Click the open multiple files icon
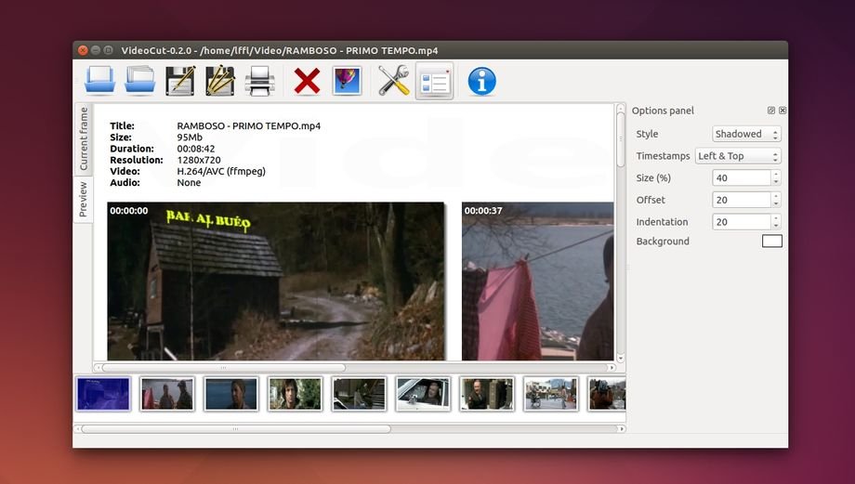The height and width of the screenshot is (484, 855). (x=139, y=81)
